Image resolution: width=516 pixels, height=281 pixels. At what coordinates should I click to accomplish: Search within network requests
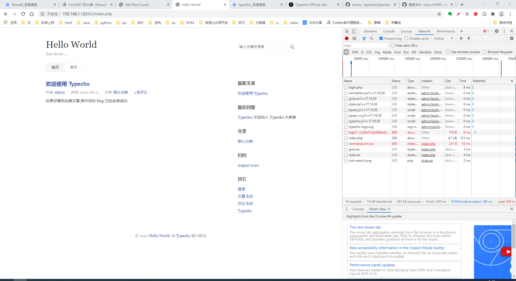pos(372,38)
